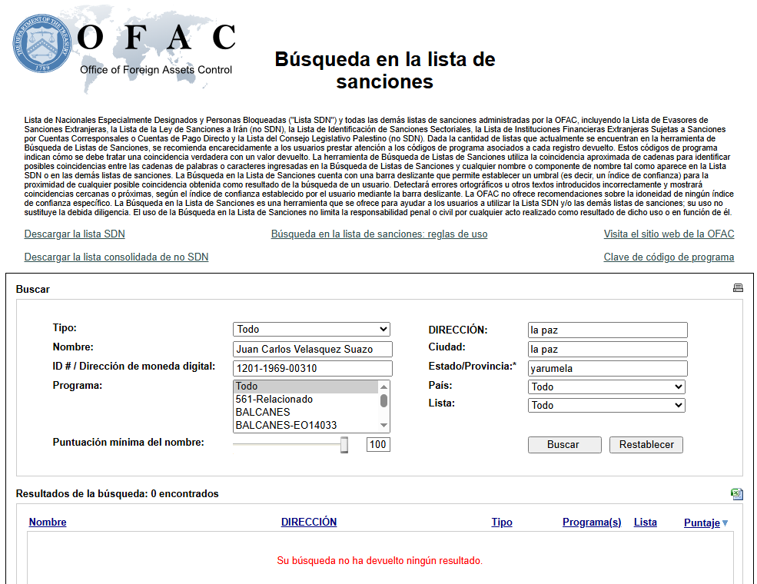
Task: Visit the OFAC website link
Action: (669, 234)
